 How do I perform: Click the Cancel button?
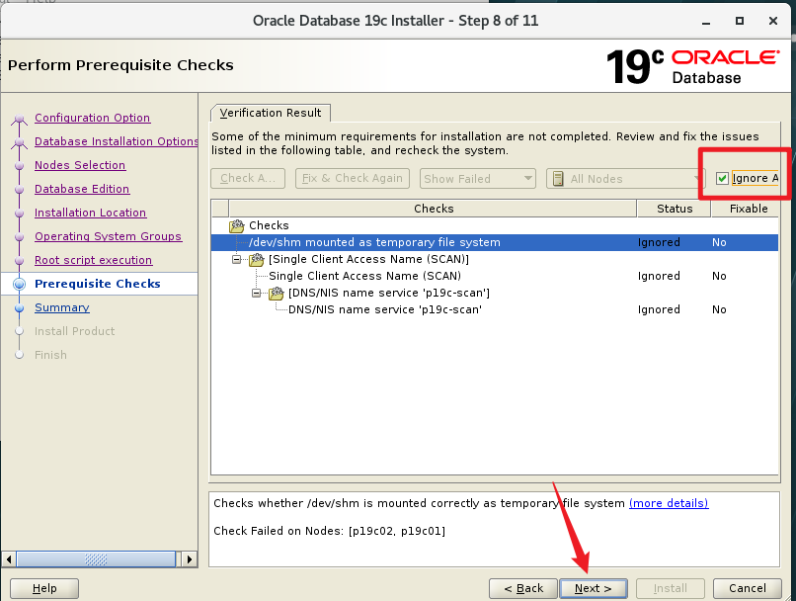point(748,588)
